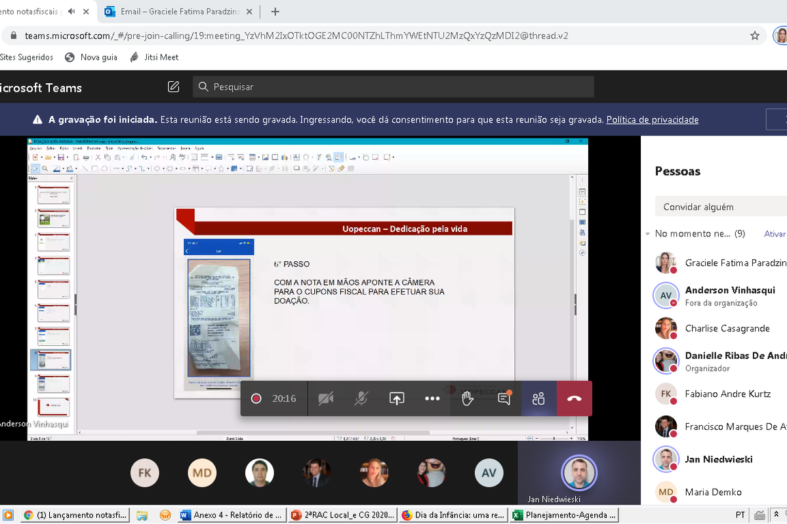Select participant Graciele Fatima Paradzinski
This screenshot has width=787, height=524.
pos(721,263)
